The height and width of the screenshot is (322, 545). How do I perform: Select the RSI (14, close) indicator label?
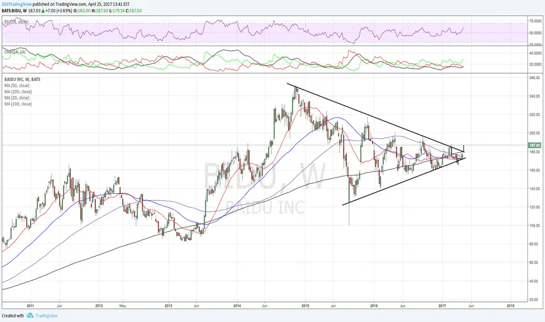click(x=16, y=22)
